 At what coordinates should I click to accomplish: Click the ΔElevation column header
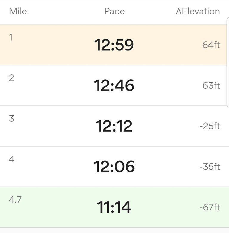point(198,11)
